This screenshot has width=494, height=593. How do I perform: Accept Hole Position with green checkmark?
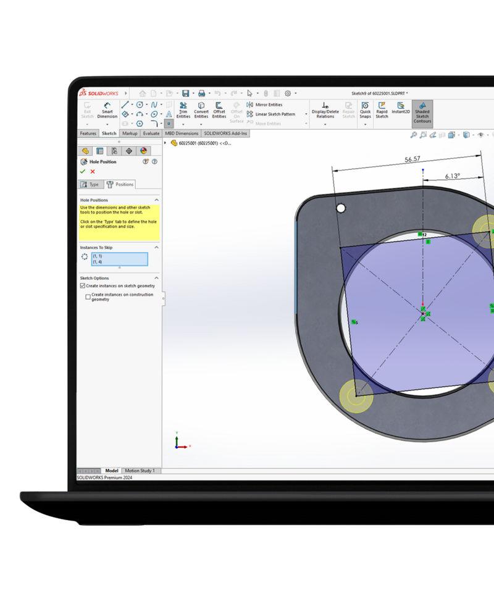click(x=83, y=172)
